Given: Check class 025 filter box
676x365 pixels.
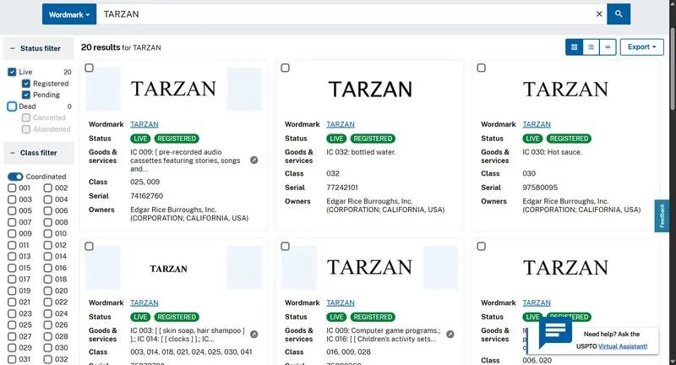Looking at the screenshot, I should (x=12, y=325).
